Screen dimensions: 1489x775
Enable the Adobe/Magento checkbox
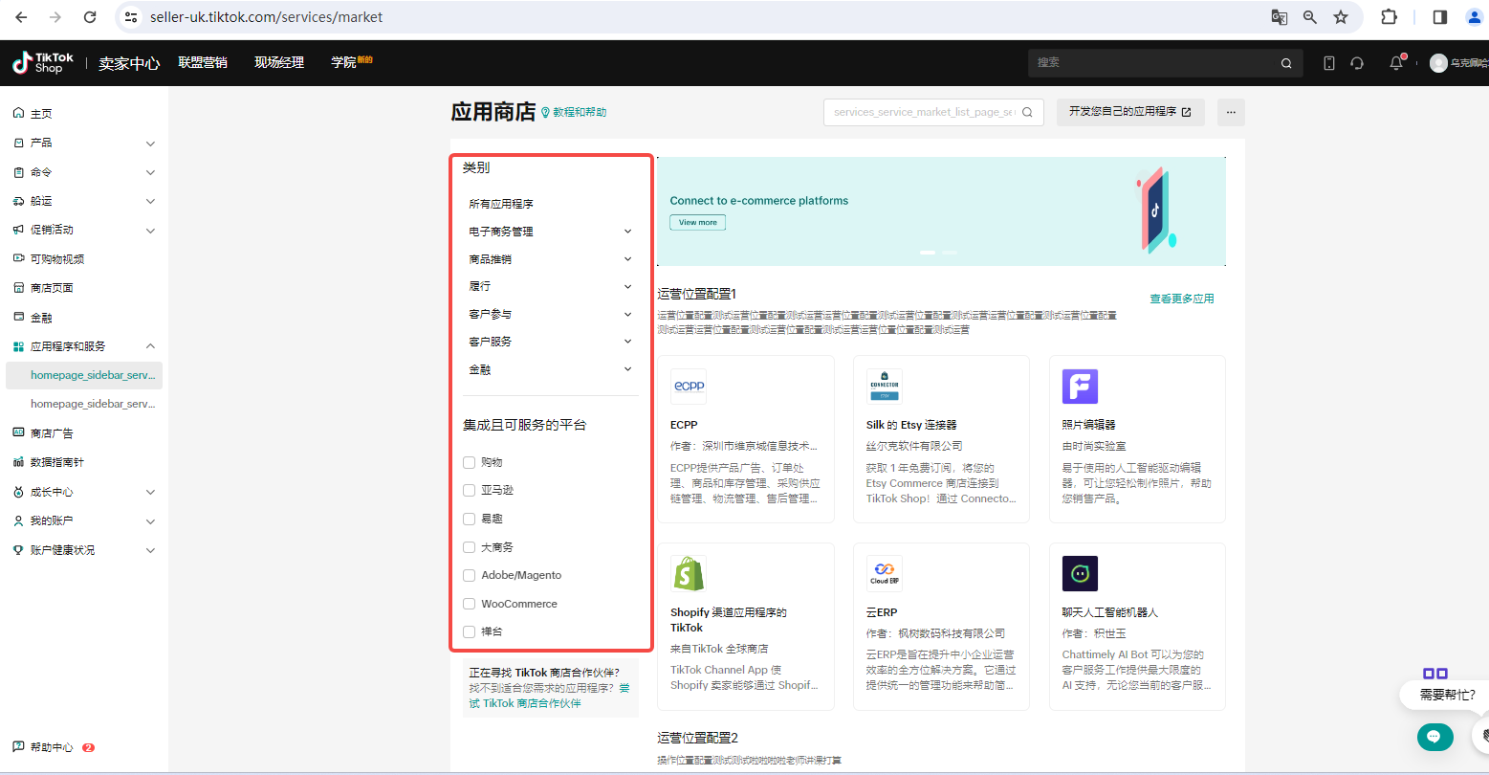(x=469, y=575)
